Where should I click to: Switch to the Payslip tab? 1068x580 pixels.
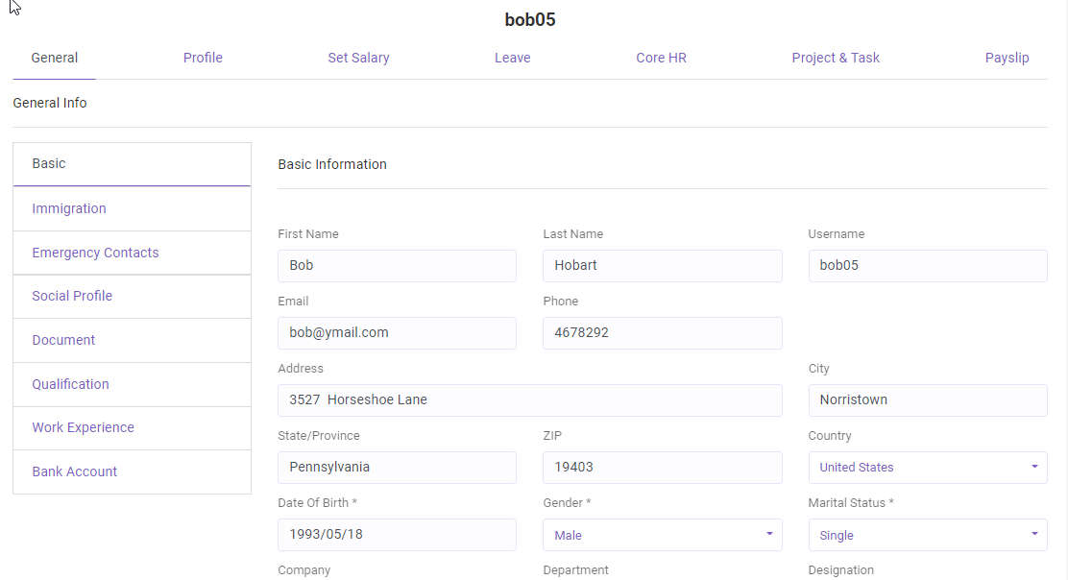(1007, 58)
